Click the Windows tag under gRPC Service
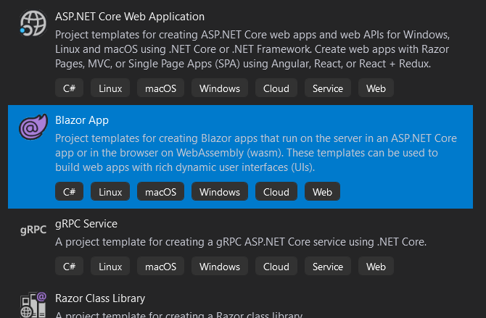Image resolution: width=486 pixels, height=318 pixels. coord(220,267)
